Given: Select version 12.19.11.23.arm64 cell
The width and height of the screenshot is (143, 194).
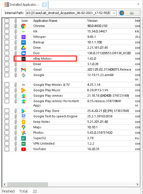Looking at the screenshot, I should (100, 75).
